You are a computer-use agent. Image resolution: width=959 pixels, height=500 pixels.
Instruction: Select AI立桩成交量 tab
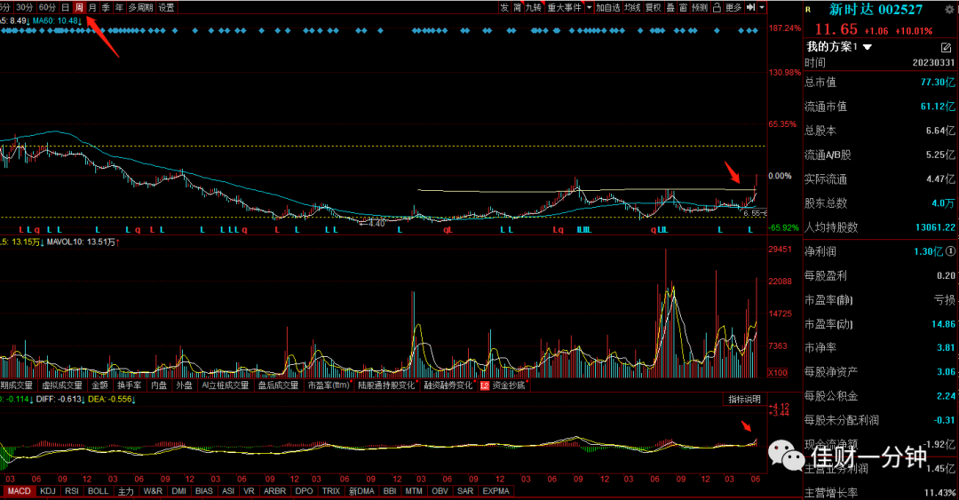225,385
